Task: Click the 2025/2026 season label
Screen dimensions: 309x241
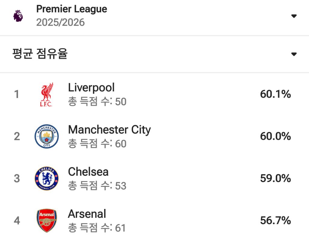Action: [x=60, y=23]
